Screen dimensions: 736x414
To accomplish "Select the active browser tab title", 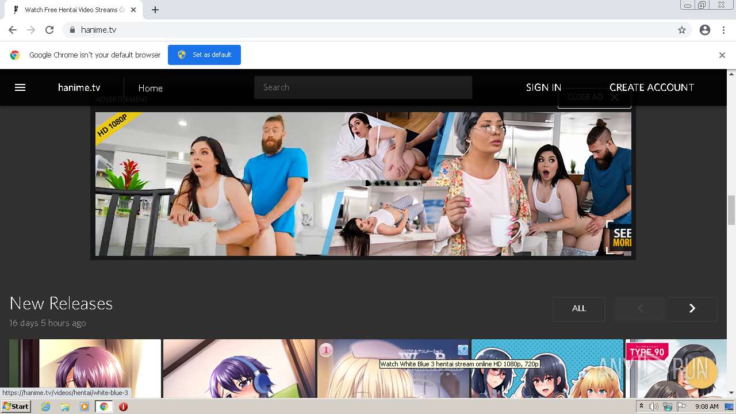I will coord(75,10).
